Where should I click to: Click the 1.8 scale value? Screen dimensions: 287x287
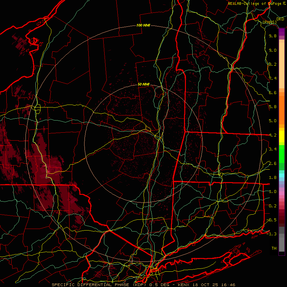[x=273, y=178]
